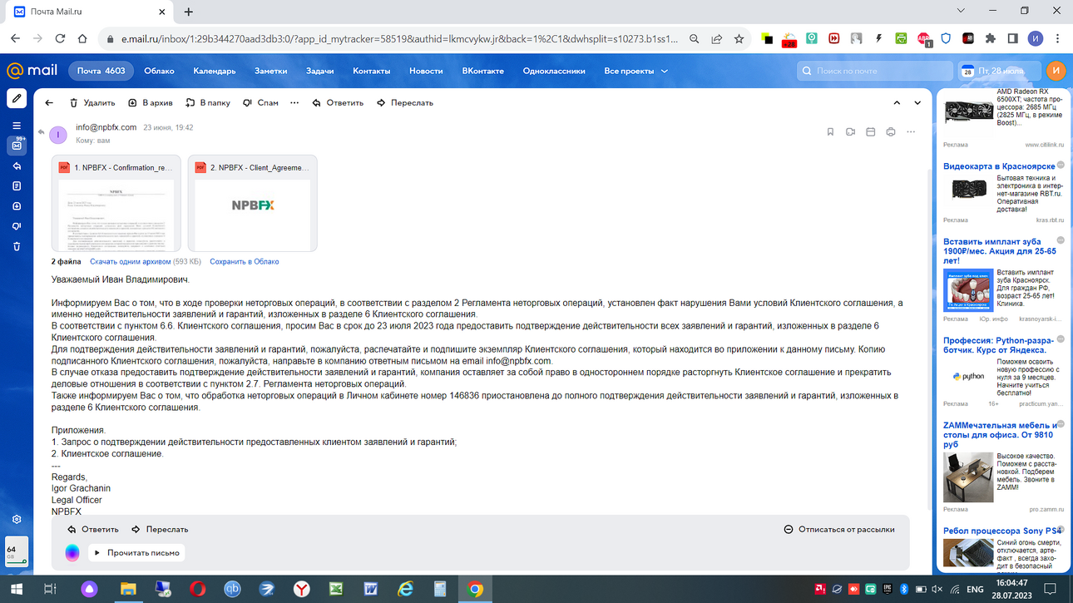Open Задачи in the top navigation
The image size is (1073, 603).
point(319,72)
